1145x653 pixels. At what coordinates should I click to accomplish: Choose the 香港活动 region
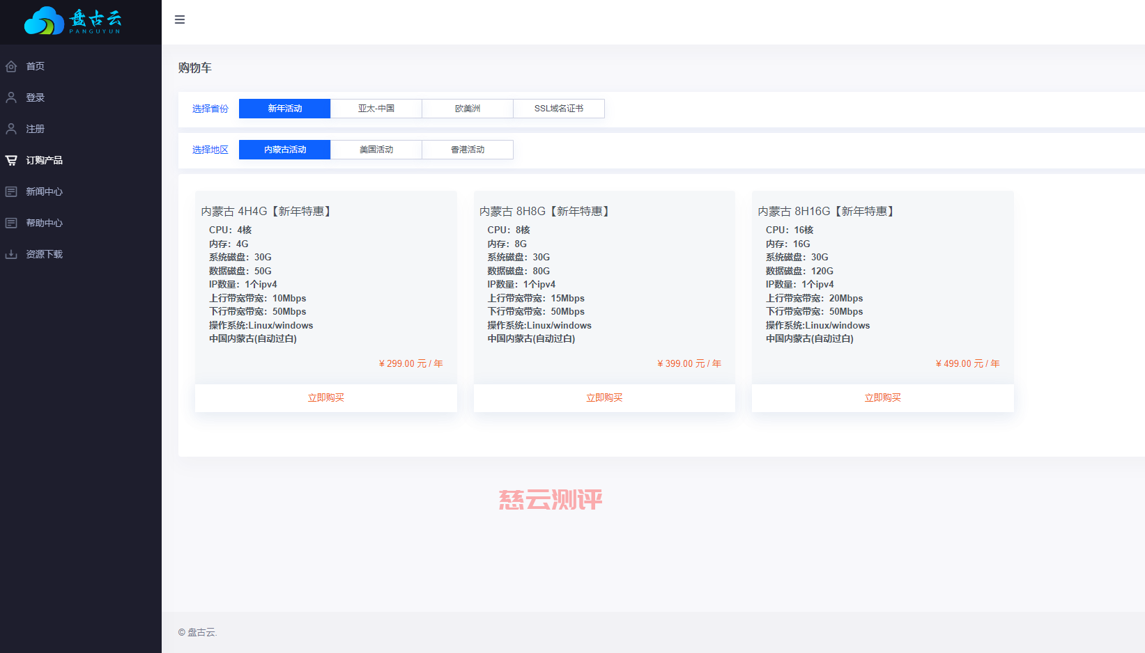point(467,149)
